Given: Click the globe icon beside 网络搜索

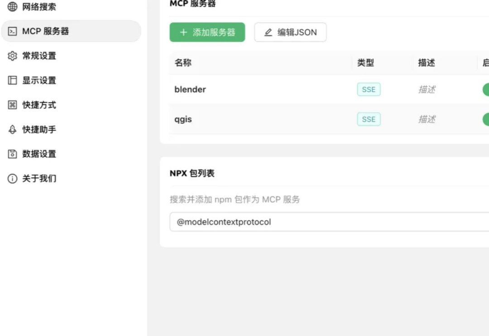Looking at the screenshot, I should [13, 6].
